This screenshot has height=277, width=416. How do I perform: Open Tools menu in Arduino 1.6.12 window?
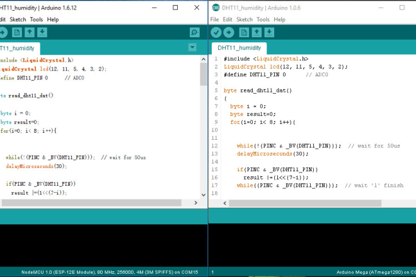37,20
